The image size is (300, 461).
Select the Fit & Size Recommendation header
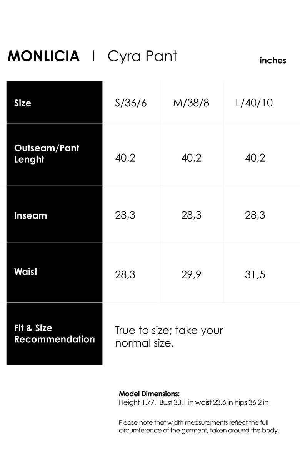(x=54, y=334)
